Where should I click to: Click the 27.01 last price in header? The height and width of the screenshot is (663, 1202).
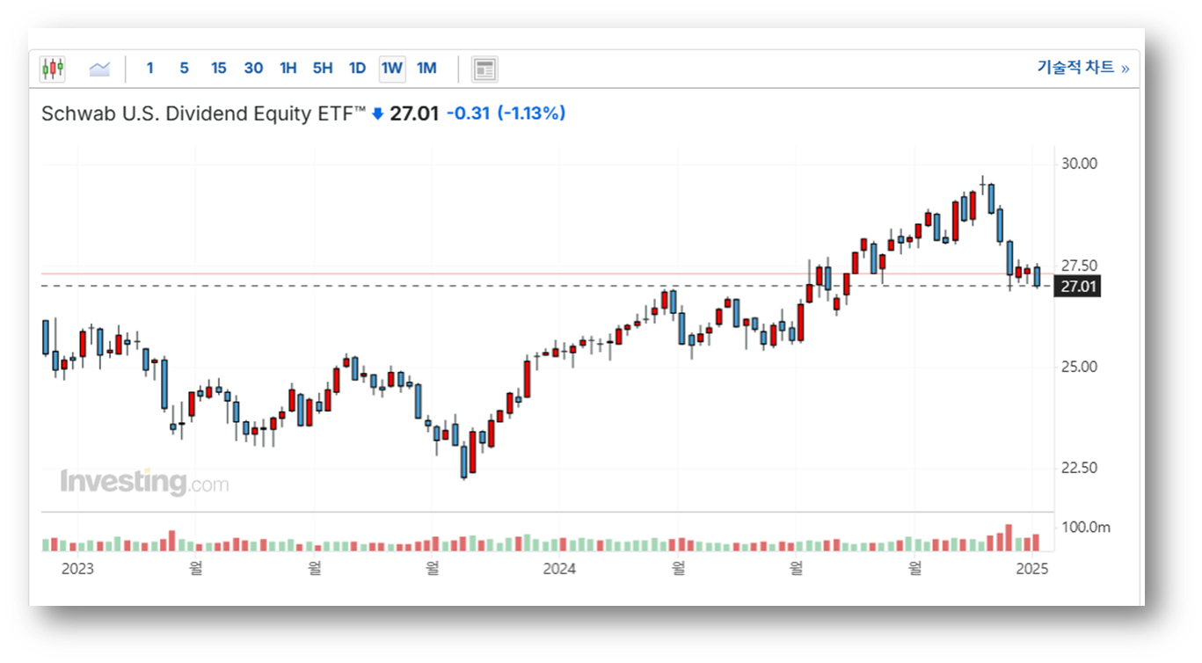[x=414, y=113]
